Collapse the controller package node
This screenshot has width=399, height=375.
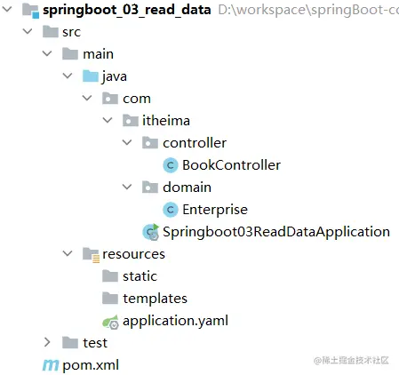click(127, 142)
